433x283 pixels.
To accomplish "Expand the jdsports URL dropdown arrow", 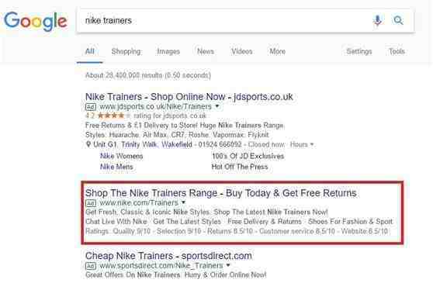I will click(x=217, y=106).
